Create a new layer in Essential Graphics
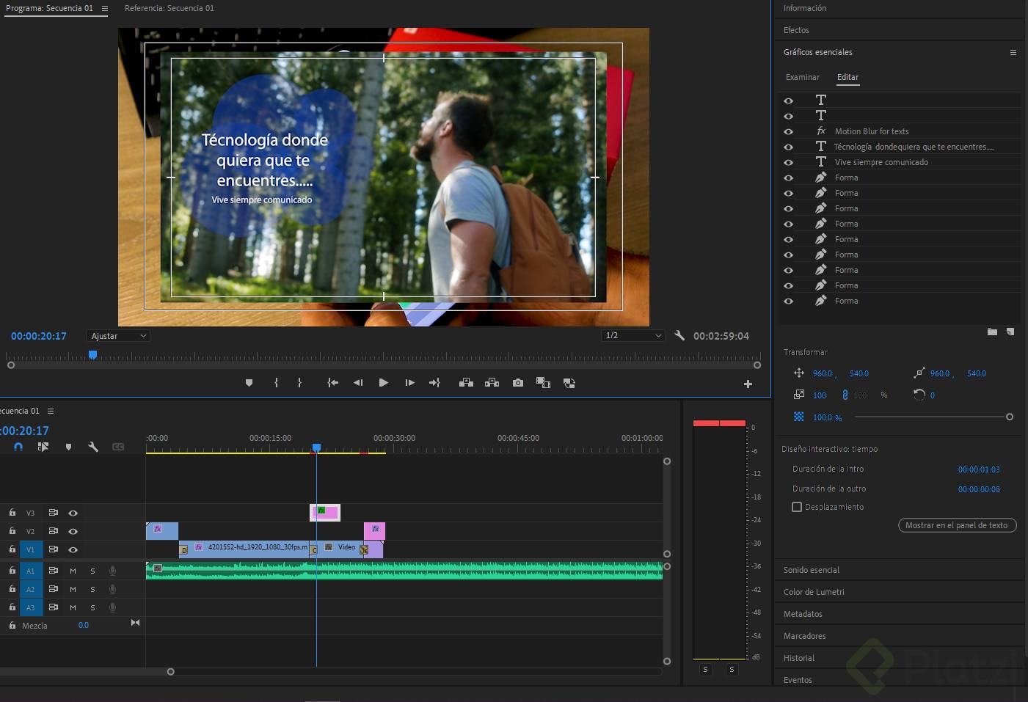This screenshot has height=702, width=1028. [x=1010, y=332]
